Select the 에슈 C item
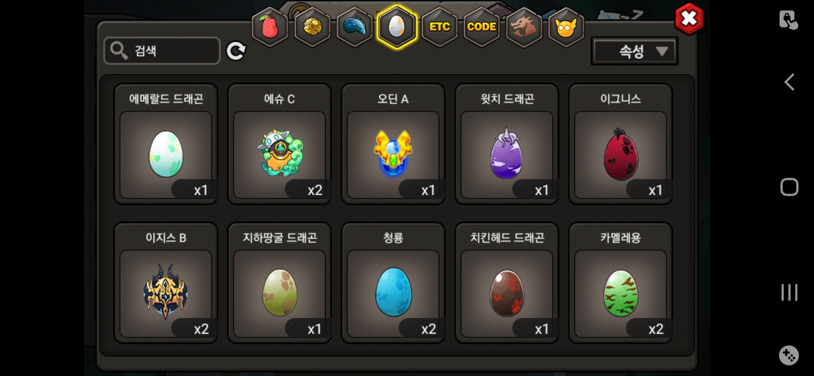The height and width of the screenshot is (376, 814). (x=280, y=144)
